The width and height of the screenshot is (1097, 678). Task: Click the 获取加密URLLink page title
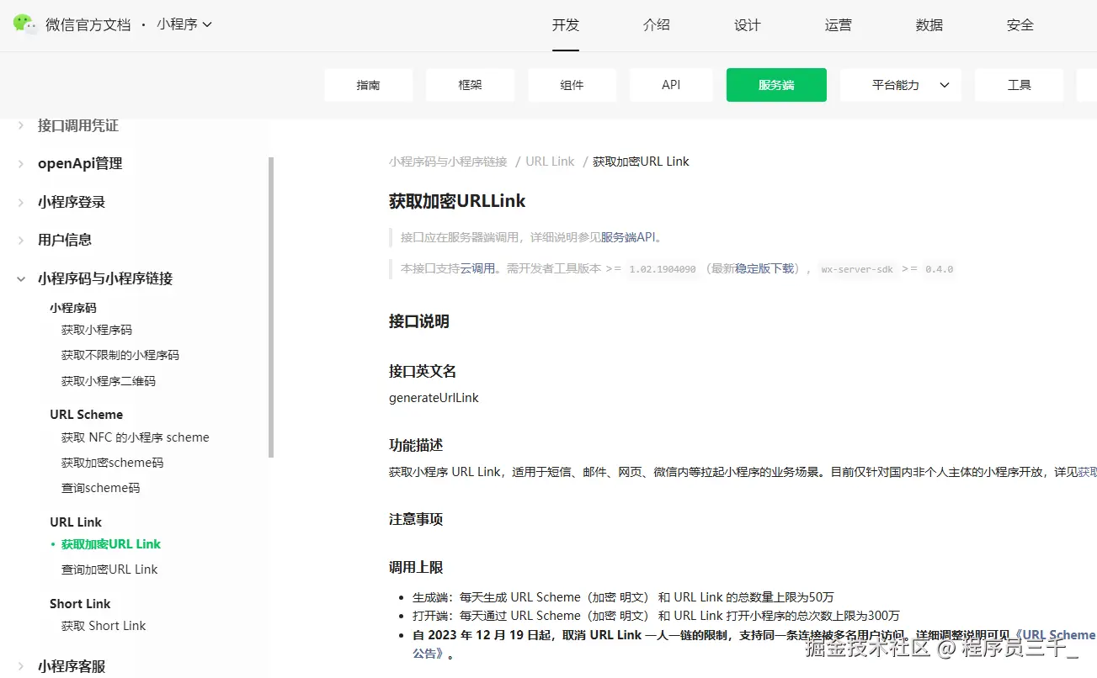point(457,201)
